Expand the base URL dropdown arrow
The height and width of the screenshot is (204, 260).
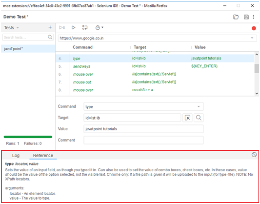252,38
